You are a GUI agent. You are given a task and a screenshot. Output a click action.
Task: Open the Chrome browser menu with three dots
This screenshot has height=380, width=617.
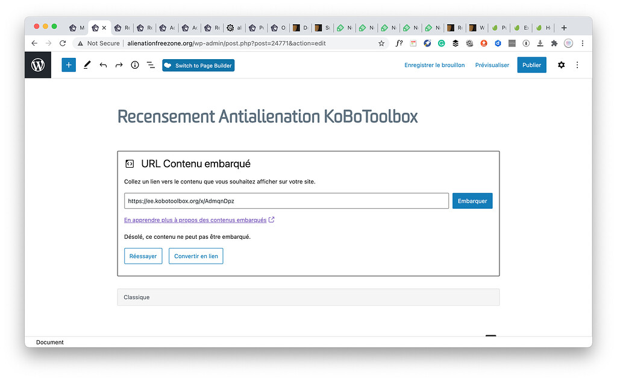click(x=582, y=43)
